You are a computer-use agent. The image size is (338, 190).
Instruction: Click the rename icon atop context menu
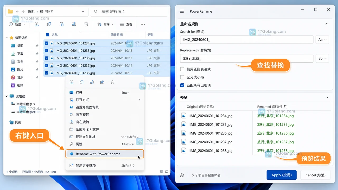[x=92, y=82]
